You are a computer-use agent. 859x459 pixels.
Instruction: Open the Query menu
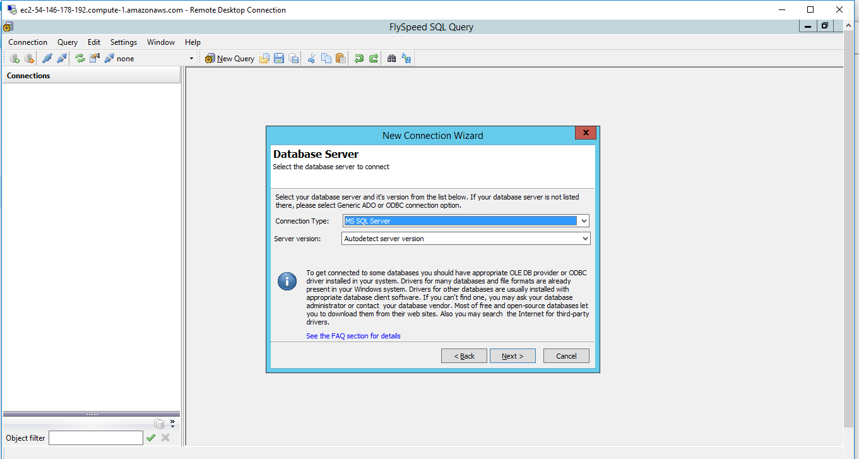coord(67,42)
